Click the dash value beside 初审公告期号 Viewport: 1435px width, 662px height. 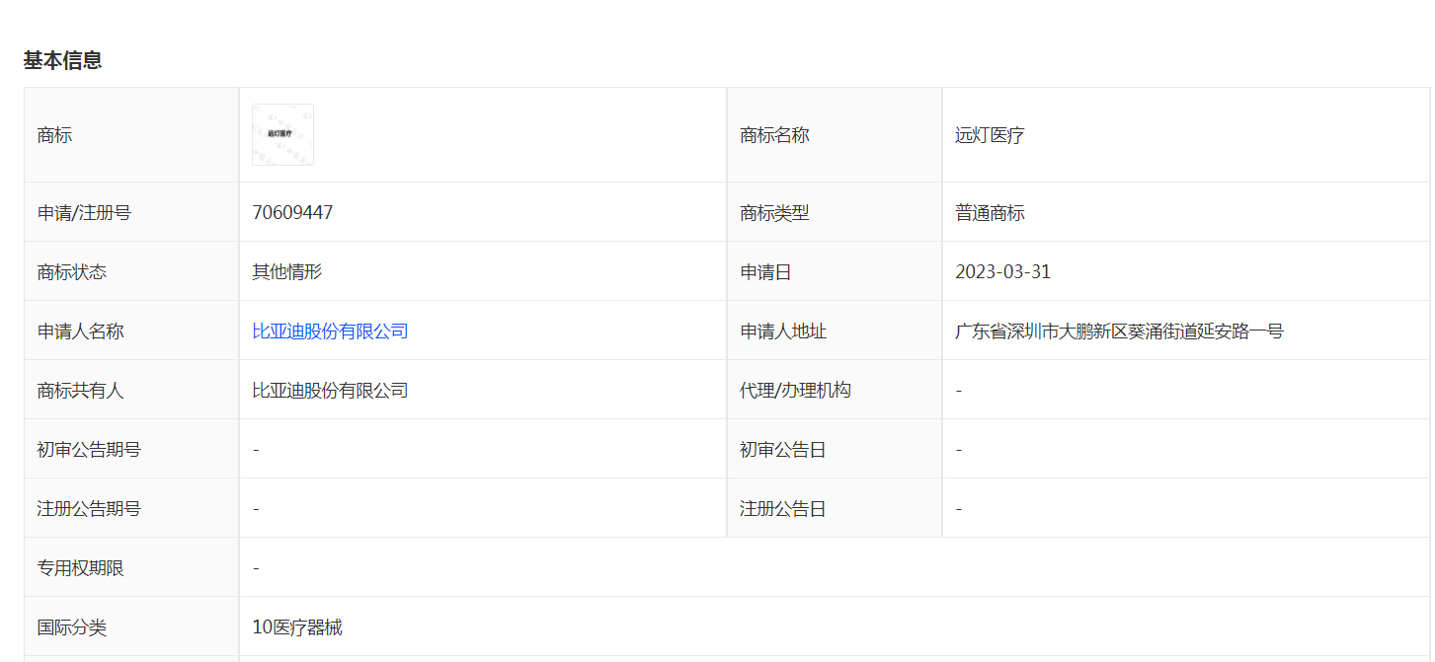pyautogui.click(x=256, y=450)
